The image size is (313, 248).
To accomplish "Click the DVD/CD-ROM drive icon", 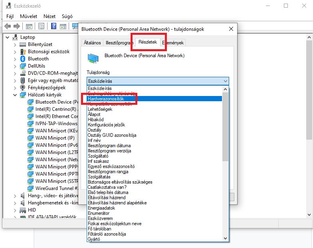I will pos(23,73).
